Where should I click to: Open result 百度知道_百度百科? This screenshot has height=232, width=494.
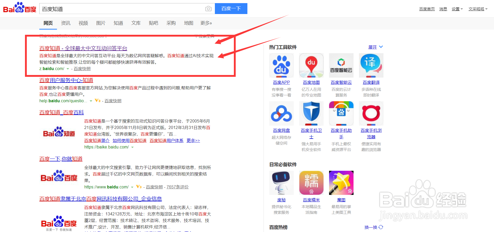pyautogui.click(x=62, y=112)
